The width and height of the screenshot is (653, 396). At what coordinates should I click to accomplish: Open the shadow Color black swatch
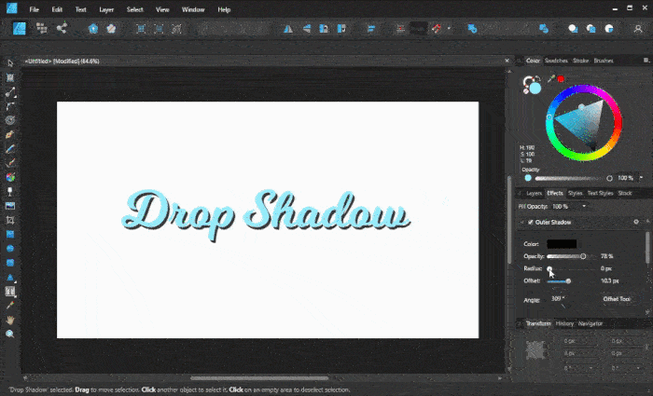pyautogui.click(x=562, y=244)
